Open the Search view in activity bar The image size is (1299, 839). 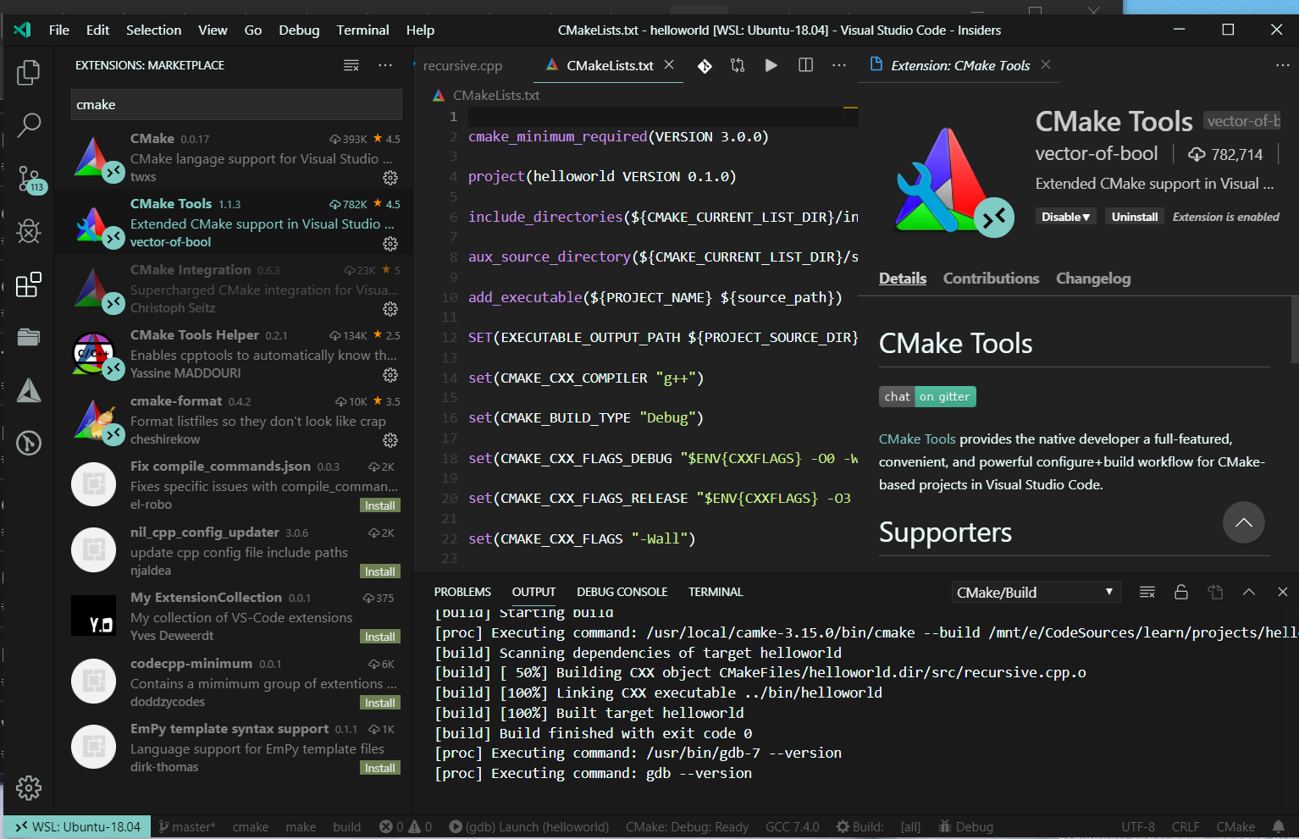coord(28,125)
